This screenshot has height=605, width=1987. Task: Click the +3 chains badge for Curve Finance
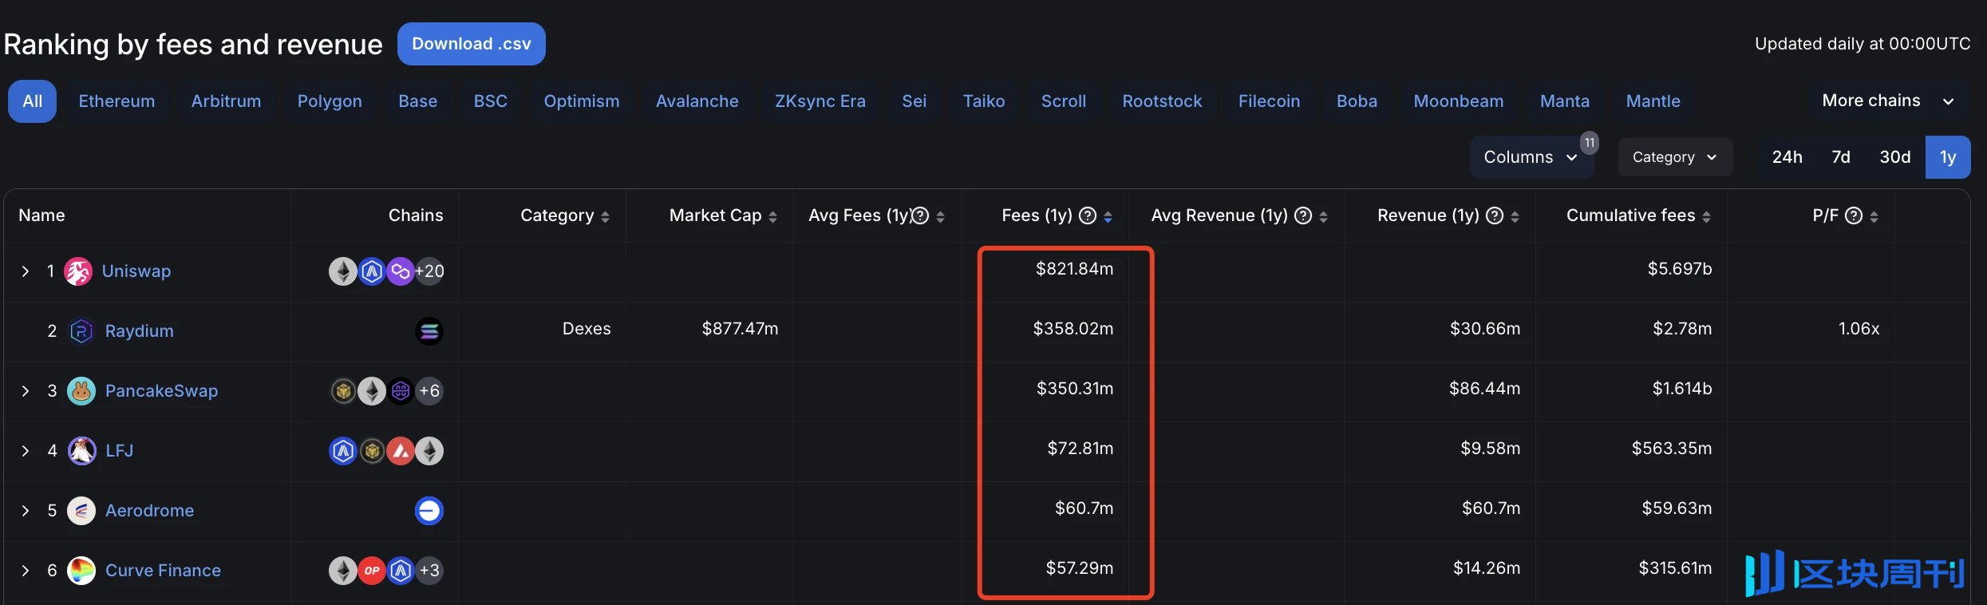click(429, 571)
